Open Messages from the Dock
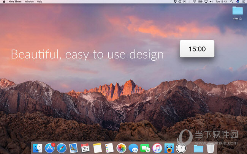Viewport: 247px width, 154px height. coord(133,148)
